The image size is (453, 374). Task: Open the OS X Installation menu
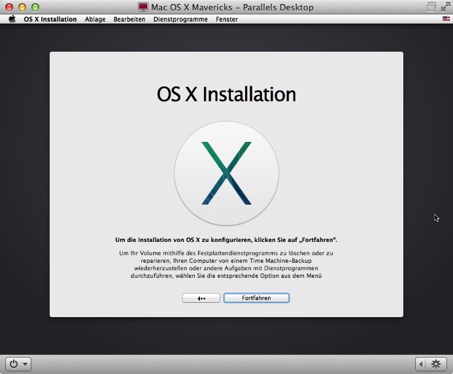point(50,19)
